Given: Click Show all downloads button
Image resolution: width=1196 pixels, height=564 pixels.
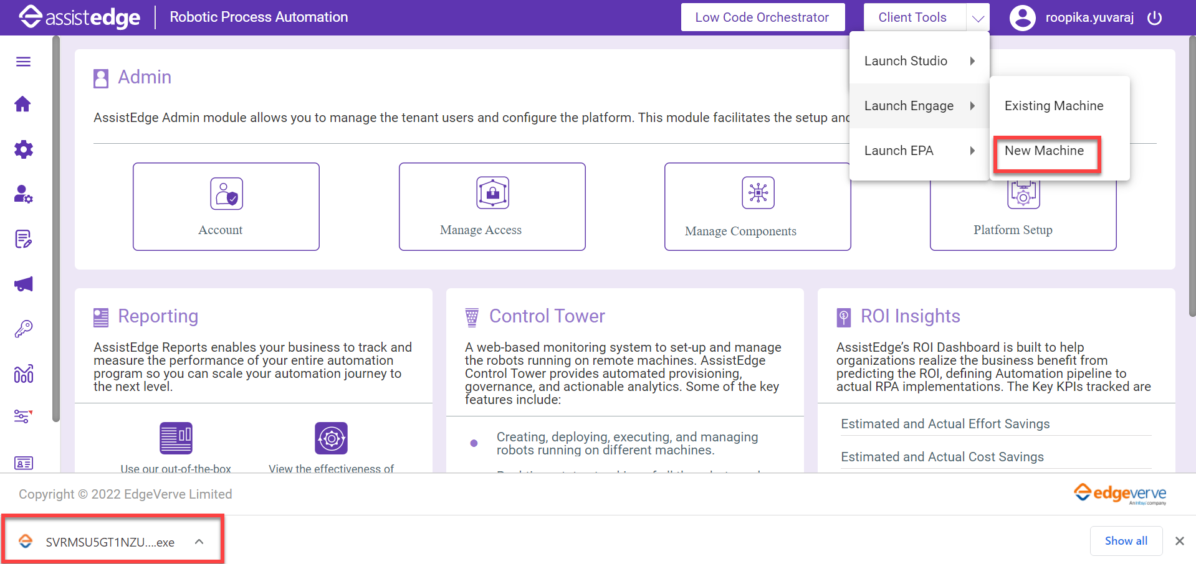Looking at the screenshot, I should pyautogui.click(x=1126, y=541).
